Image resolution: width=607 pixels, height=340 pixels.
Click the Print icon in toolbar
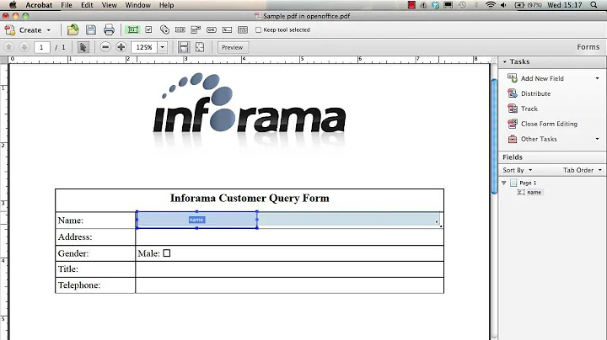[x=109, y=29]
